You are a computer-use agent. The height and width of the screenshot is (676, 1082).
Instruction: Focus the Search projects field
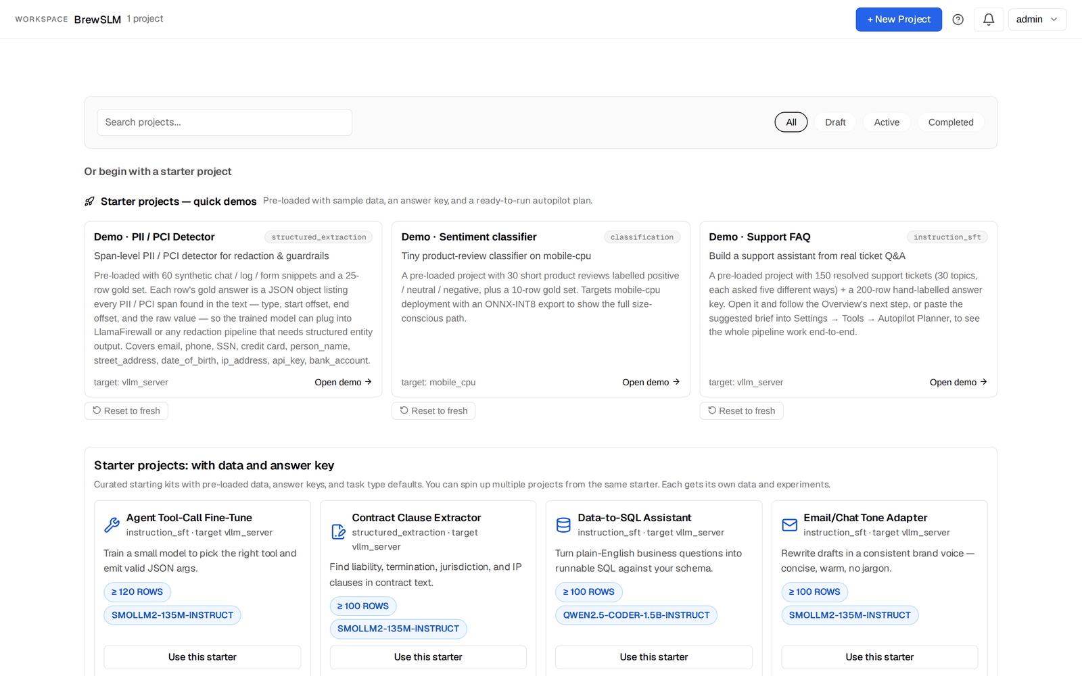pos(225,122)
